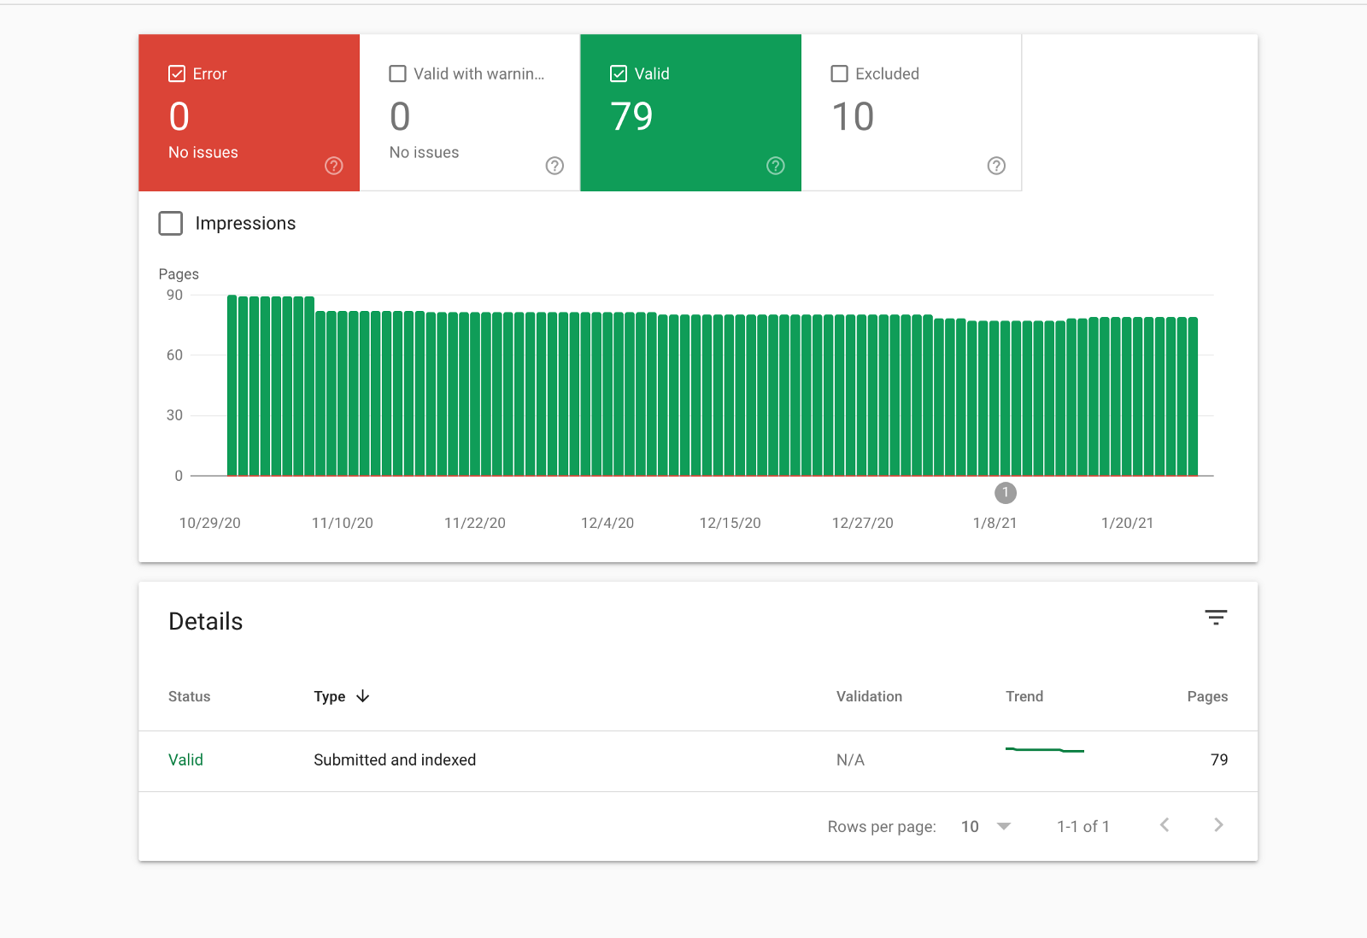Uncheck the Error checkbox
The height and width of the screenshot is (938, 1367).
pos(177,73)
